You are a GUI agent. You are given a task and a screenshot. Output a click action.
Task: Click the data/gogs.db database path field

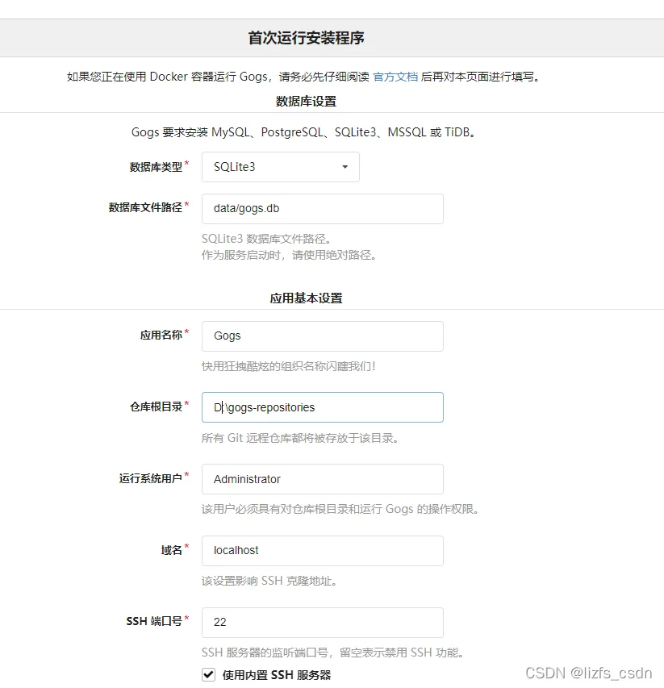pos(323,209)
